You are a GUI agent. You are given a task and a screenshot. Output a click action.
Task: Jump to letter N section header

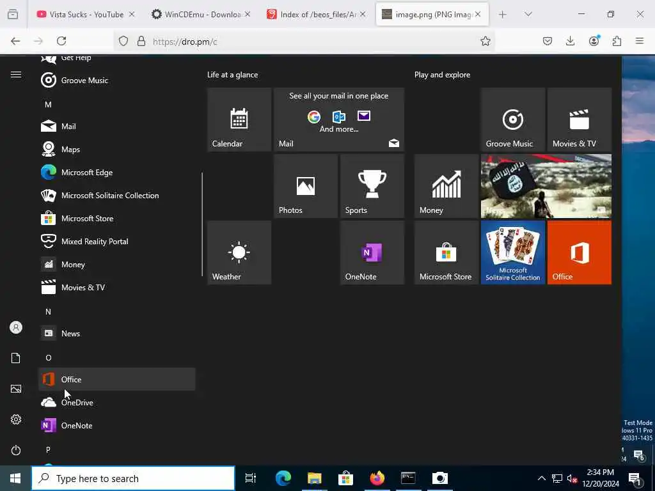(48, 311)
